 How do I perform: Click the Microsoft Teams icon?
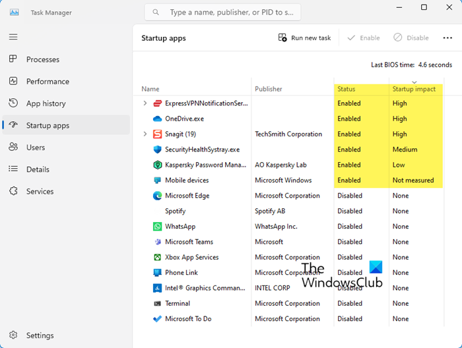(158, 242)
